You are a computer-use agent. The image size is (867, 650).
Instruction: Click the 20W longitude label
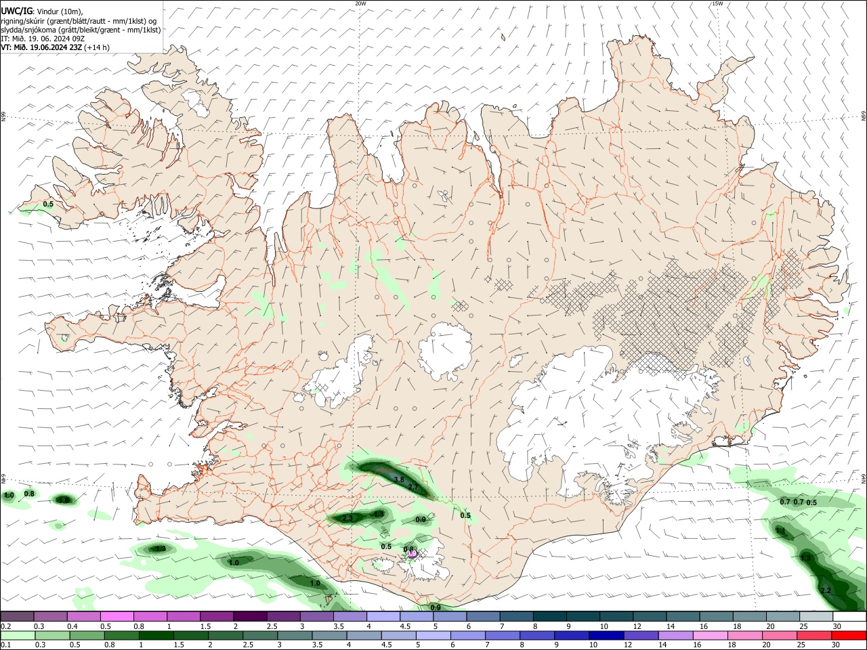(360, 3)
